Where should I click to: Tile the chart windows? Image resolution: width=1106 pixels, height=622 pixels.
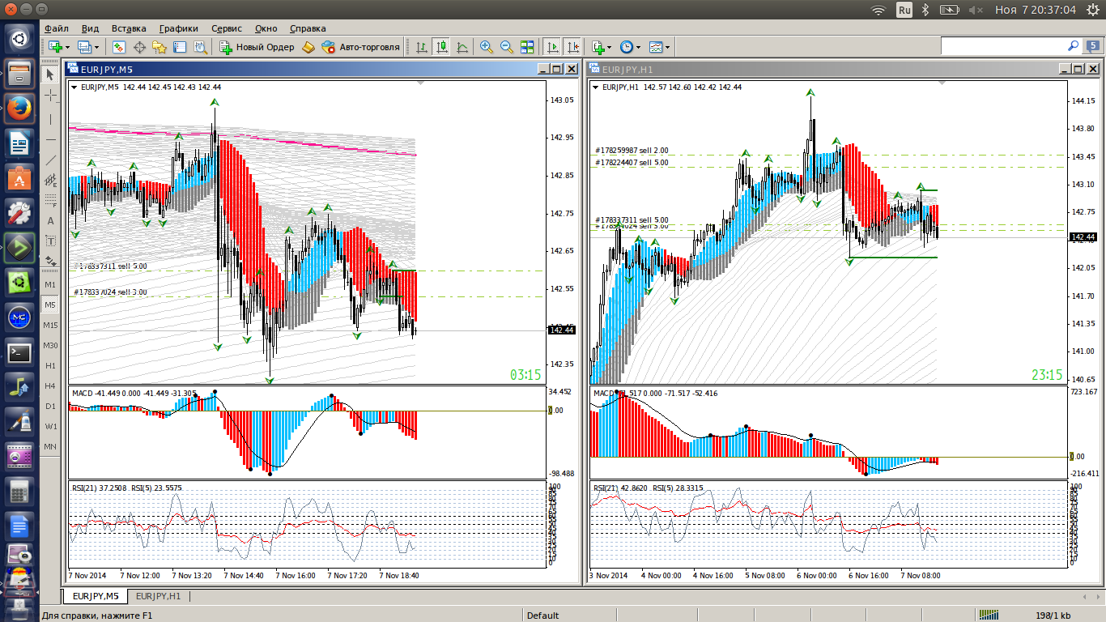pyautogui.click(x=527, y=47)
